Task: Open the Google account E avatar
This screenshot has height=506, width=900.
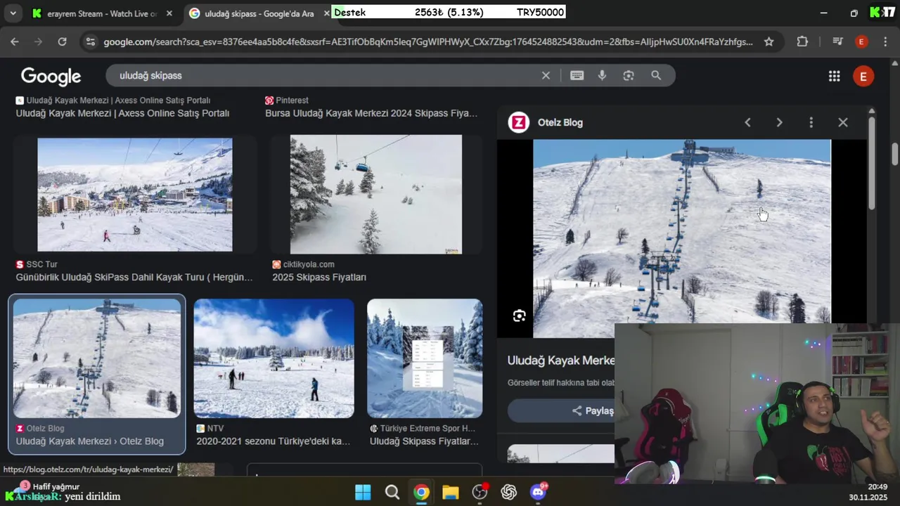Action: (863, 76)
